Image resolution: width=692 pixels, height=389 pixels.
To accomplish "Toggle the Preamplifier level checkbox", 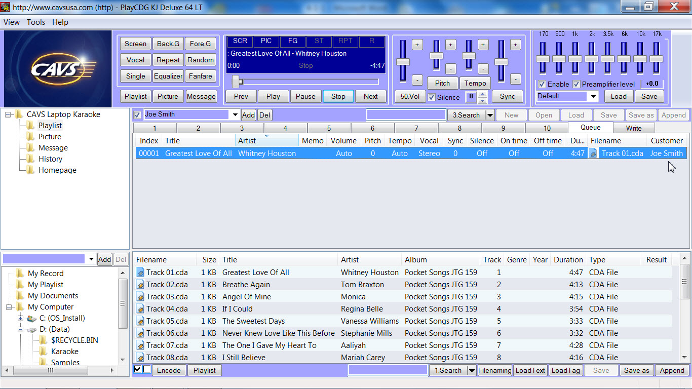I will tap(576, 84).
